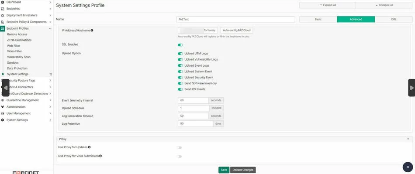
Task: Click the Dashboard icon in sidebar
Action: pos(2,2)
